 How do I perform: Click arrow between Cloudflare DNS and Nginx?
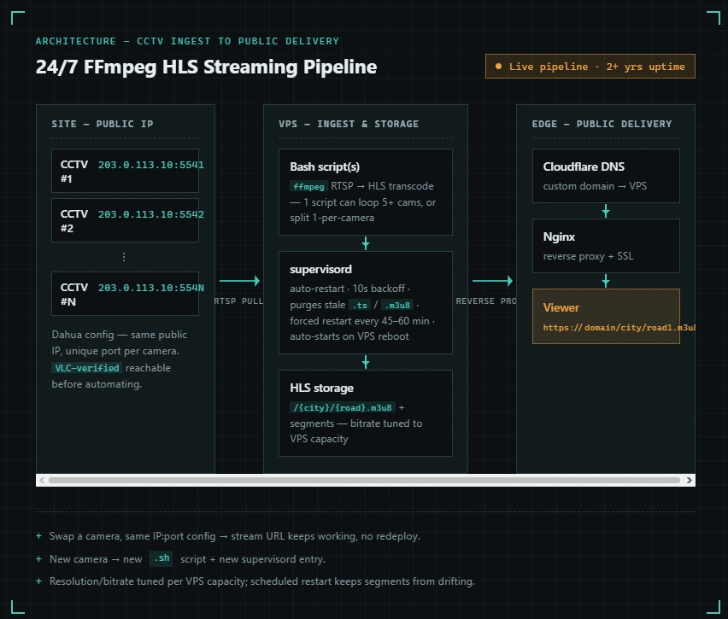tap(606, 211)
